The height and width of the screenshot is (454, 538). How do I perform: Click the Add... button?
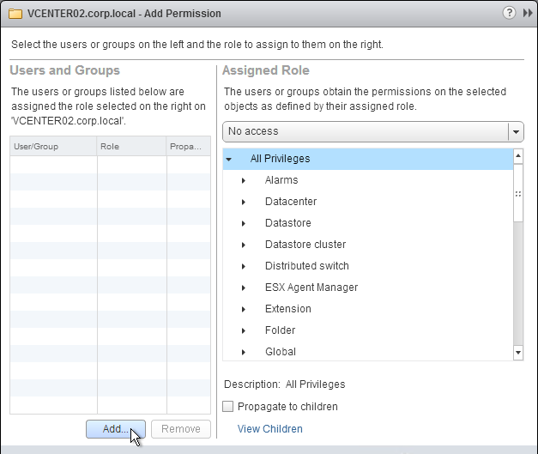(116, 429)
